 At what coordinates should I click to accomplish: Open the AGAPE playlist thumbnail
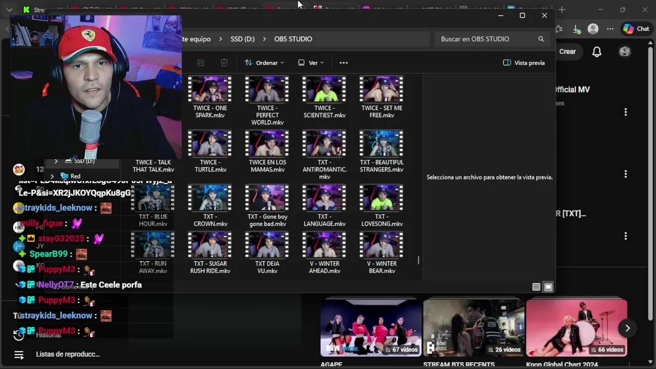[x=371, y=328]
